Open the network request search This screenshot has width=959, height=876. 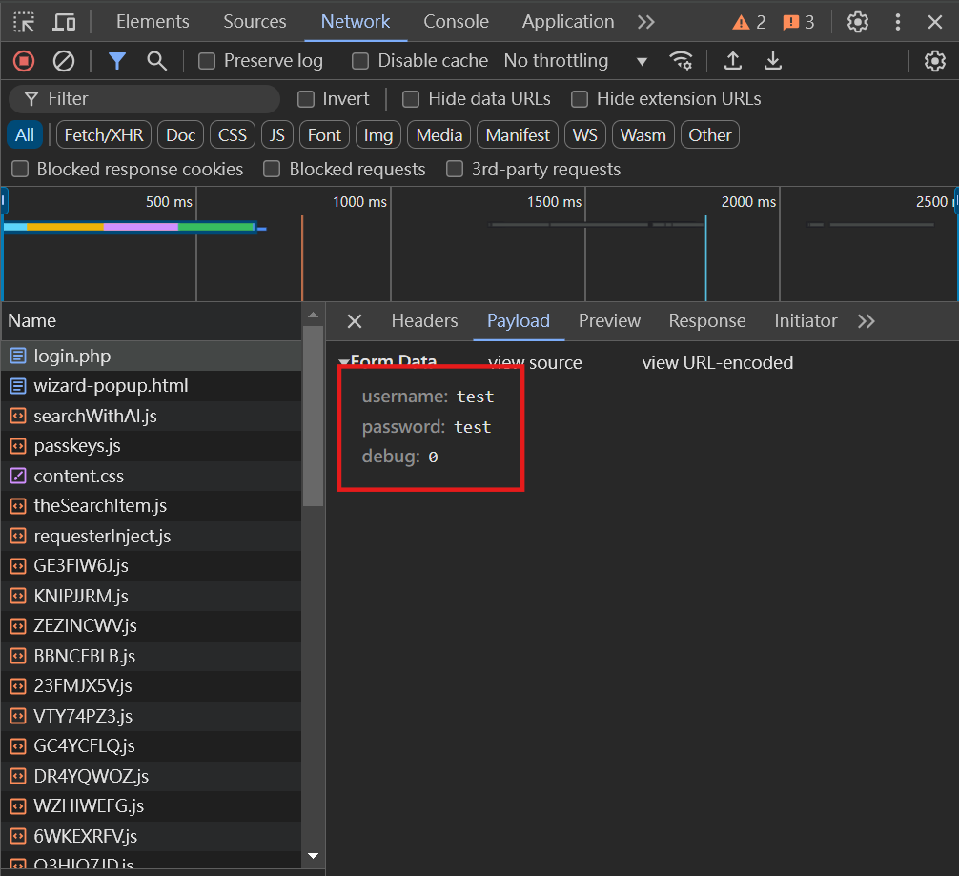pos(154,60)
